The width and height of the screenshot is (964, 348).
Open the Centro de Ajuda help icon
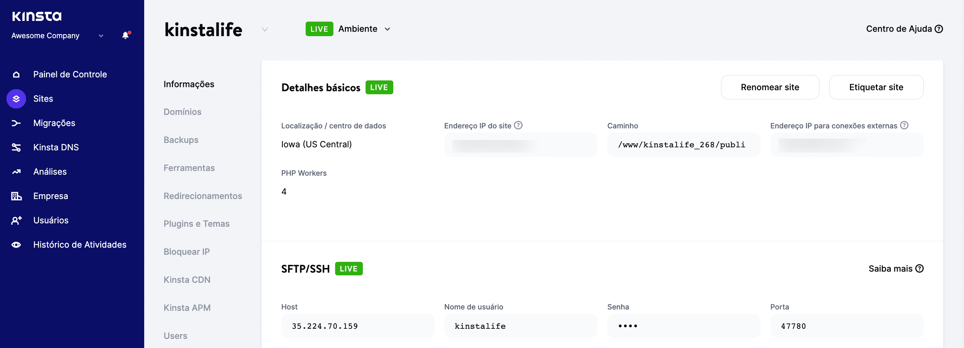tap(939, 28)
